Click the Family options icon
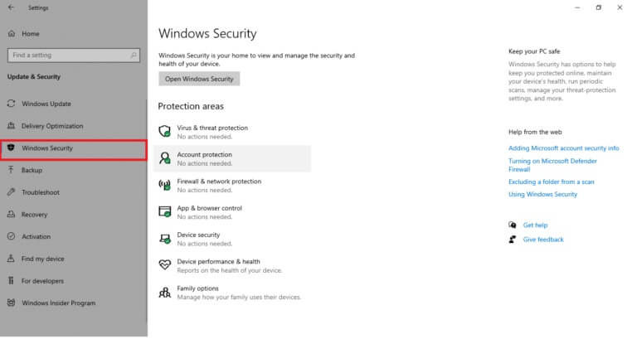 point(163,291)
